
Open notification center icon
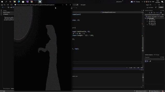tap(162, 2)
